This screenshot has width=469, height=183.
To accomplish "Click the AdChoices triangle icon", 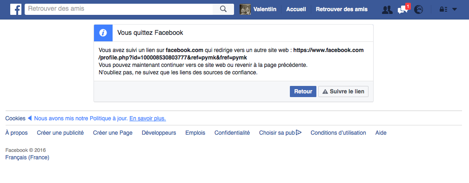I will click(x=299, y=132).
